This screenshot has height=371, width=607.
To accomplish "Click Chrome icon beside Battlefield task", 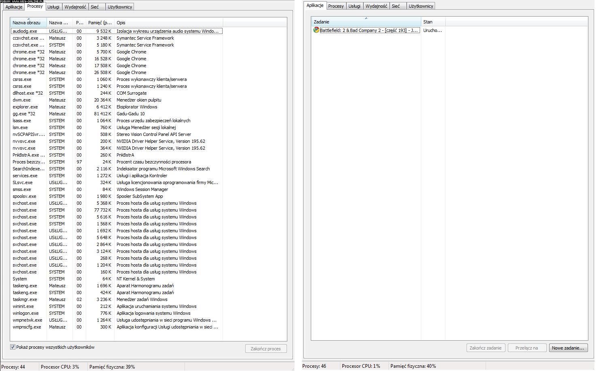I will pyautogui.click(x=316, y=30).
